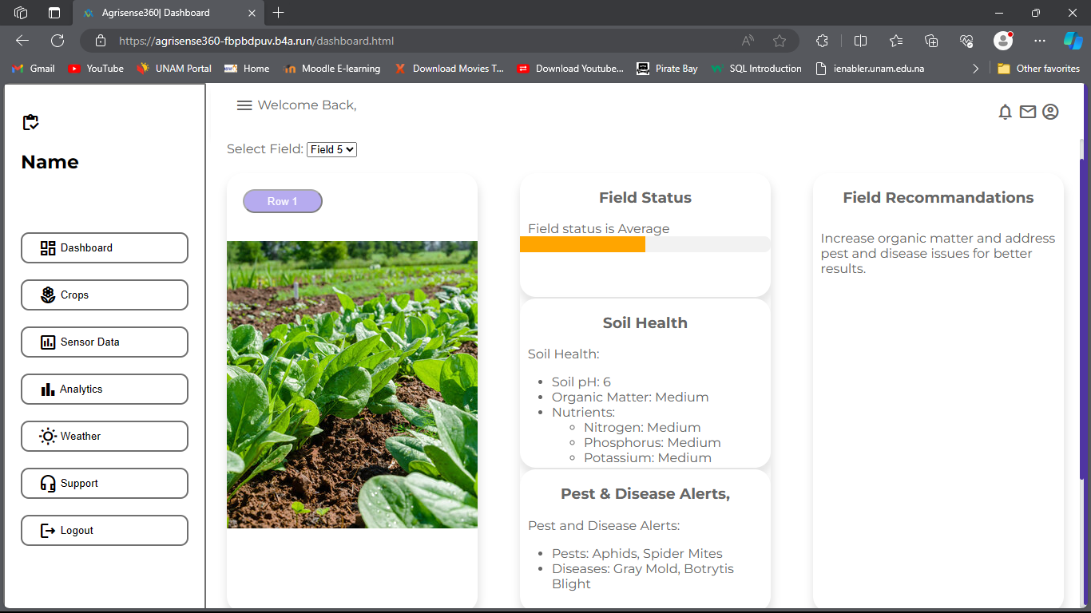Open the Download Movies bookmark
1091x613 pixels.
coord(449,69)
